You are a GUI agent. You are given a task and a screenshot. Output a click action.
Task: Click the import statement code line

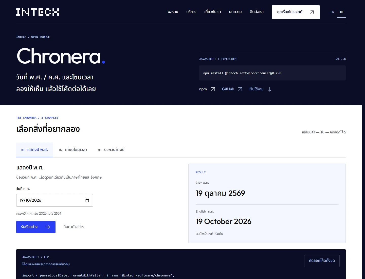point(98,275)
